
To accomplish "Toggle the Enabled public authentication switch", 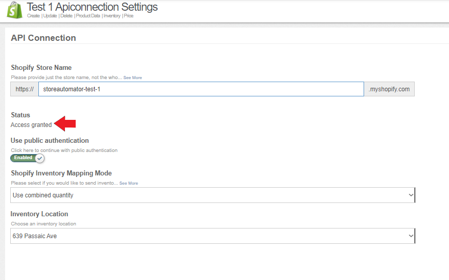I will 28,158.
